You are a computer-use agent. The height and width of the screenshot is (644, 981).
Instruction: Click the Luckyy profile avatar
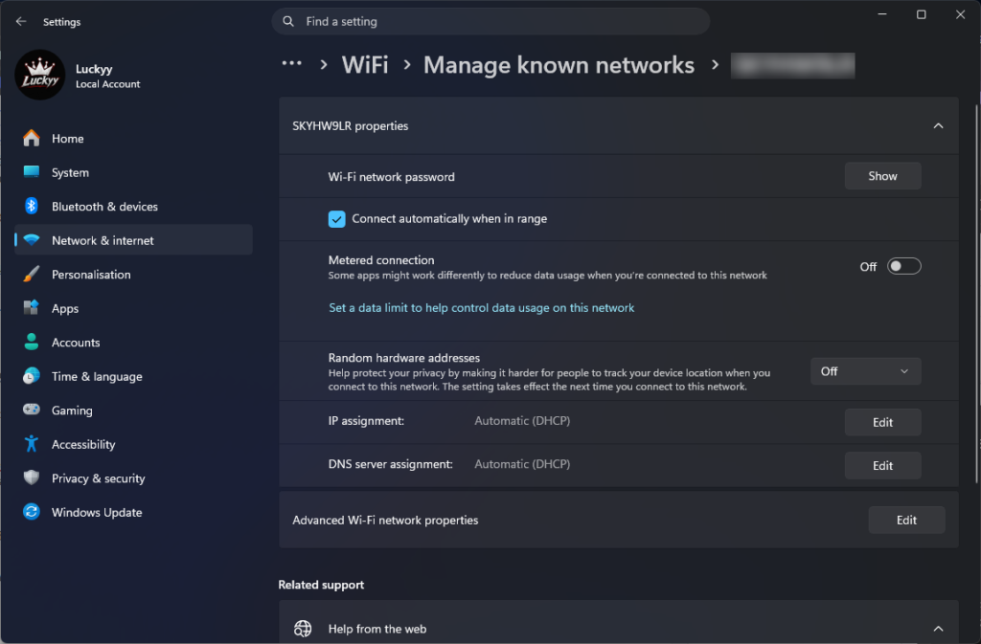click(40, 76)
